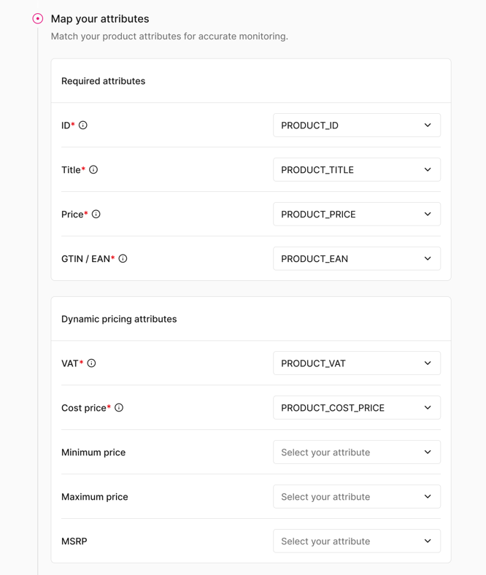Click the chevron arrow in the MSRP dropdown
This screenshot has height=575, width=486.
[428, 541]
